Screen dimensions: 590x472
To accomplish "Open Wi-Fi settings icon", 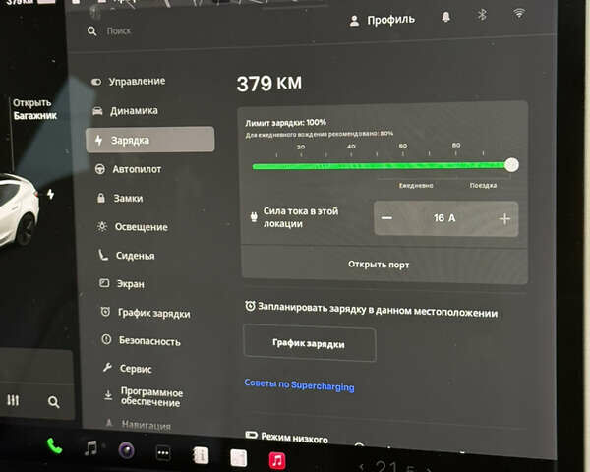I will [519, 14].
